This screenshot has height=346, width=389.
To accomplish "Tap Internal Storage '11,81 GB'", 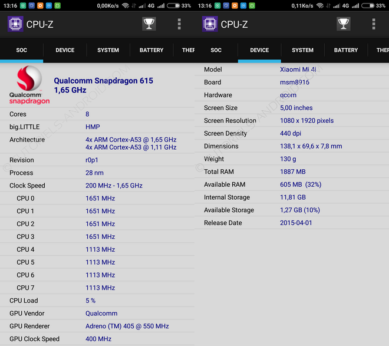I will 293,197.
